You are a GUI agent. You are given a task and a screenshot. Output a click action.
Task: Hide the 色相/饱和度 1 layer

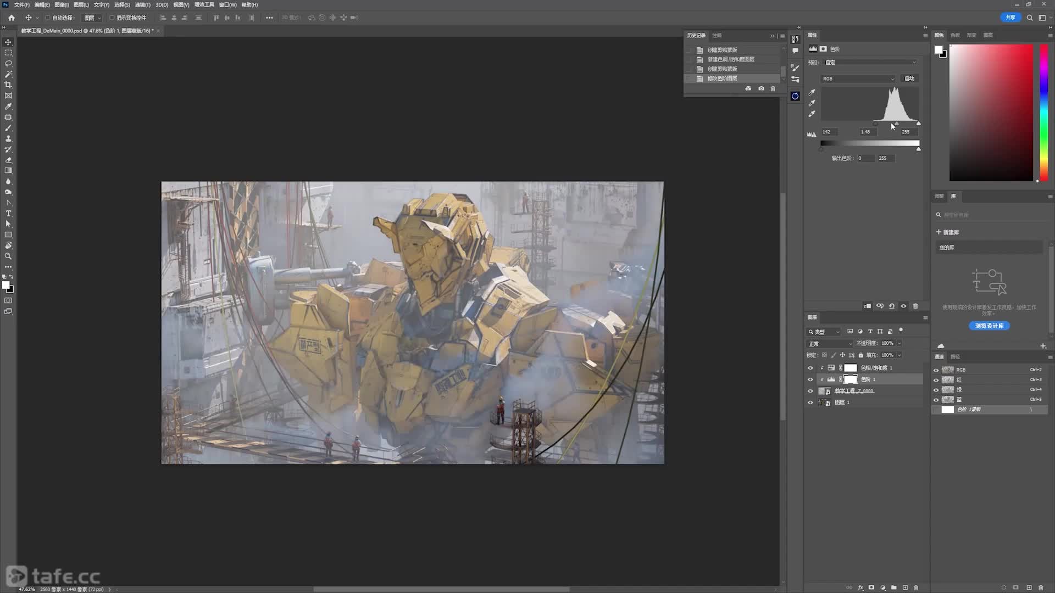810,368
